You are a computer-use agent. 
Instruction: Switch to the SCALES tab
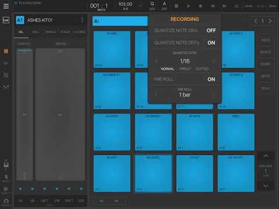coord(65,32)
